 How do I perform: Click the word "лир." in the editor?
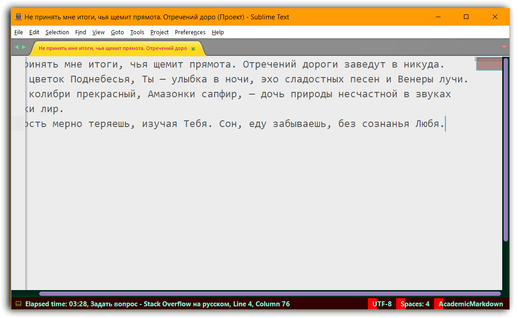(52, 109)
